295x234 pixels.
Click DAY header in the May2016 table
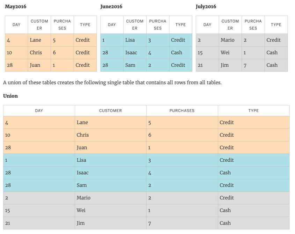[x=16, y=25]
